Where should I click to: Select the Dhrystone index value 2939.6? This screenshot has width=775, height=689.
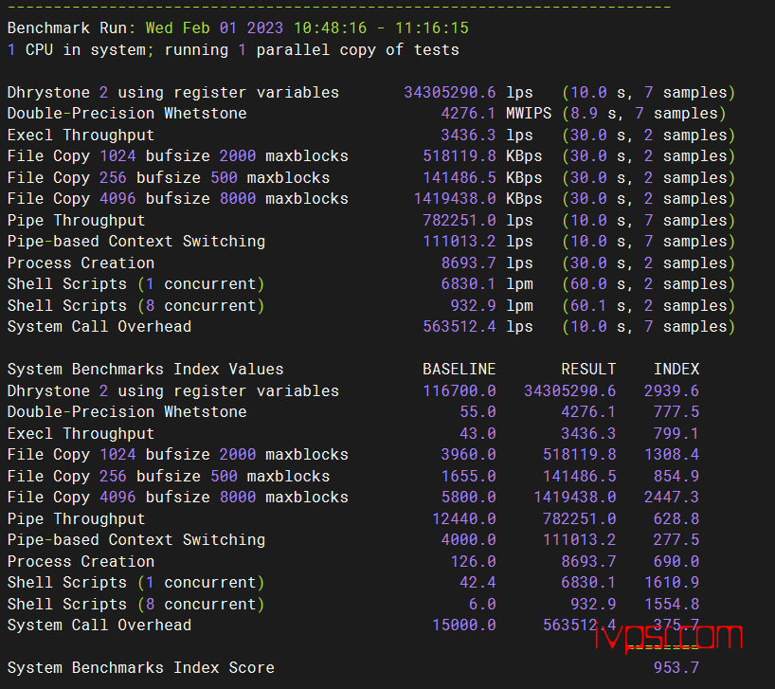click(671, 391)
